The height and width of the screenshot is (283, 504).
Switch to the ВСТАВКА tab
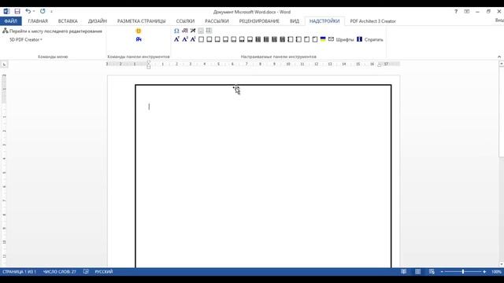click(68, 21)
